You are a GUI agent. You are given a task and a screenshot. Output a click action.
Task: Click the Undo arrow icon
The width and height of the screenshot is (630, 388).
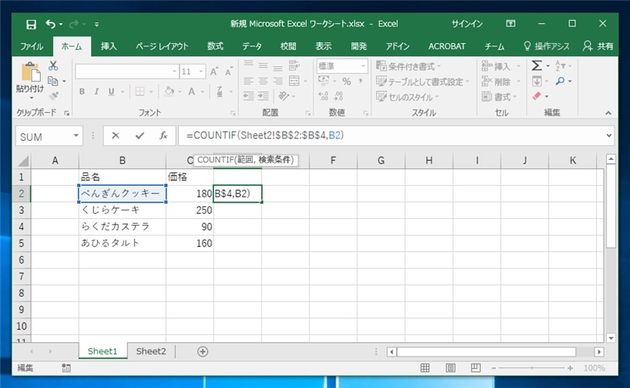tap(51, 24)
